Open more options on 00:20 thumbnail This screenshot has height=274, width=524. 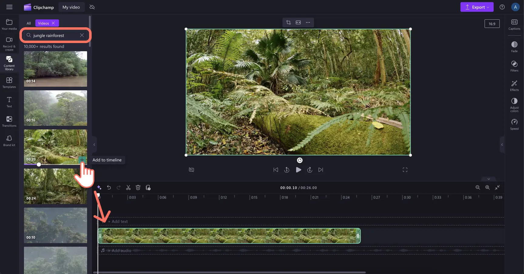82,134
